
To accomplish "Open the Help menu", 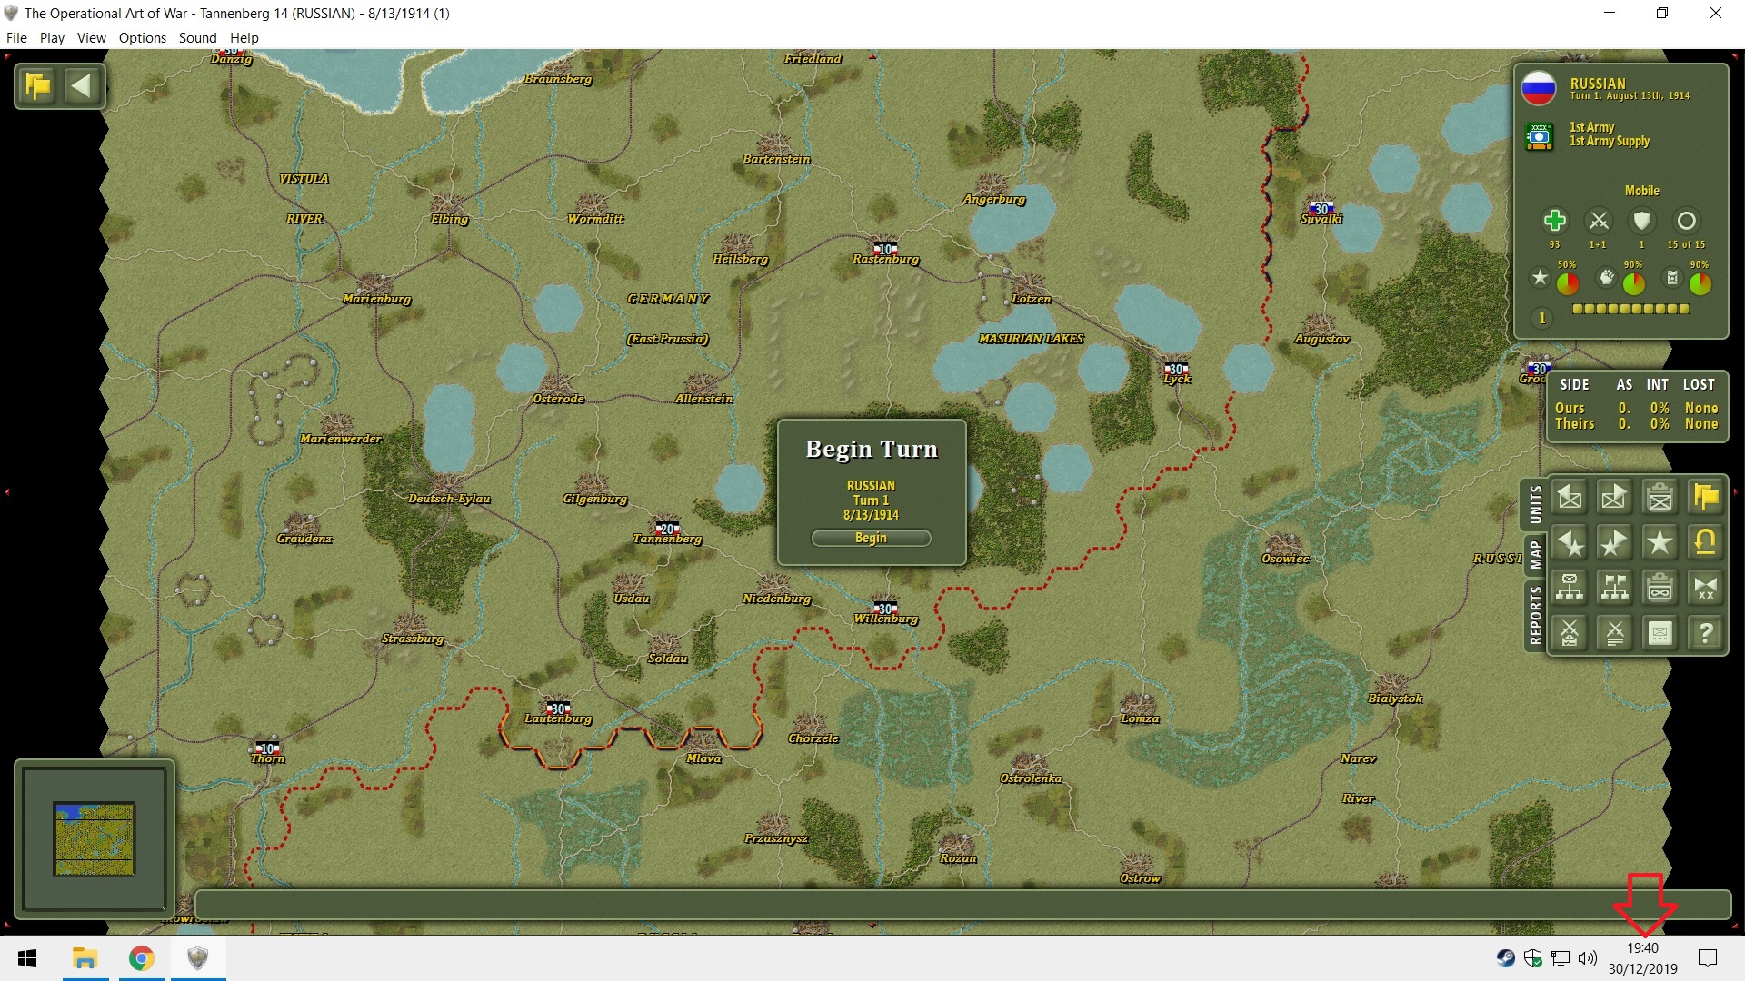I will point(244,37).
